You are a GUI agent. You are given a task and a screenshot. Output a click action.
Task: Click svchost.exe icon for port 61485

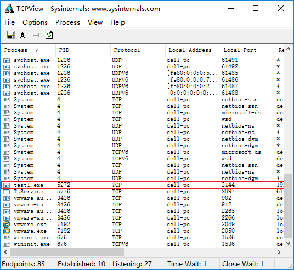(7, 73)
